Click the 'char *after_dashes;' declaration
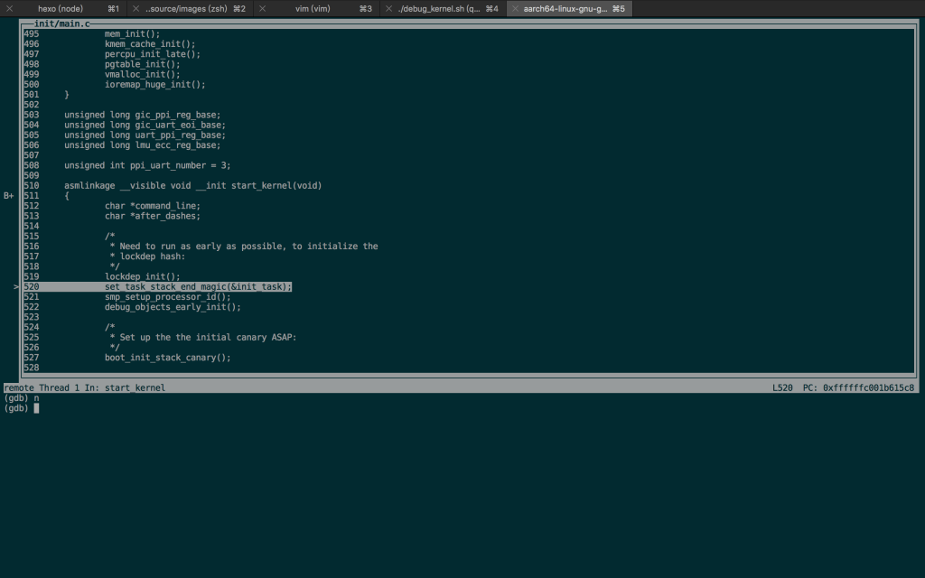Viewport: 925px width, 578px height. (152, 216)
